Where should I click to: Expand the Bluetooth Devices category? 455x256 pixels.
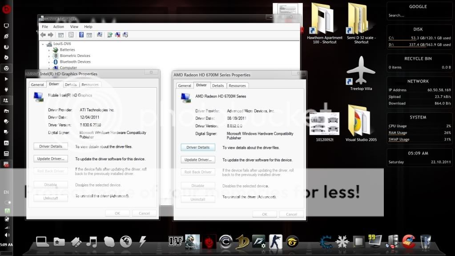[49, 62]
